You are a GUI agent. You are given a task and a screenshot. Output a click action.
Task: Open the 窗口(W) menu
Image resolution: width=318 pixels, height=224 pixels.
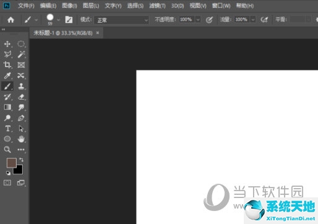[x=221, y=6]
